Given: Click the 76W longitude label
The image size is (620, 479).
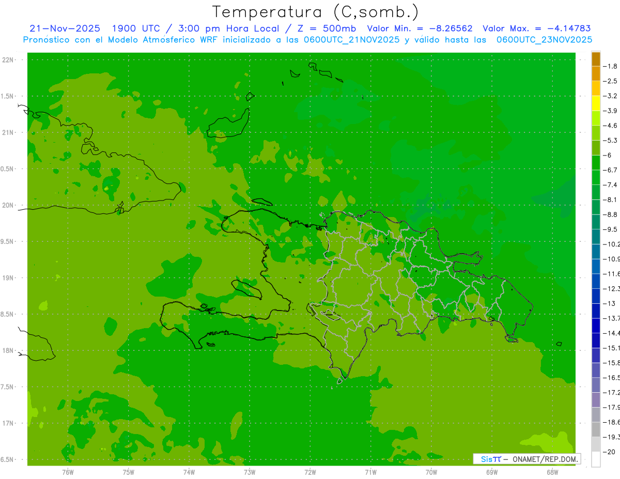Looking at the screenshot, I should (68, 472).
